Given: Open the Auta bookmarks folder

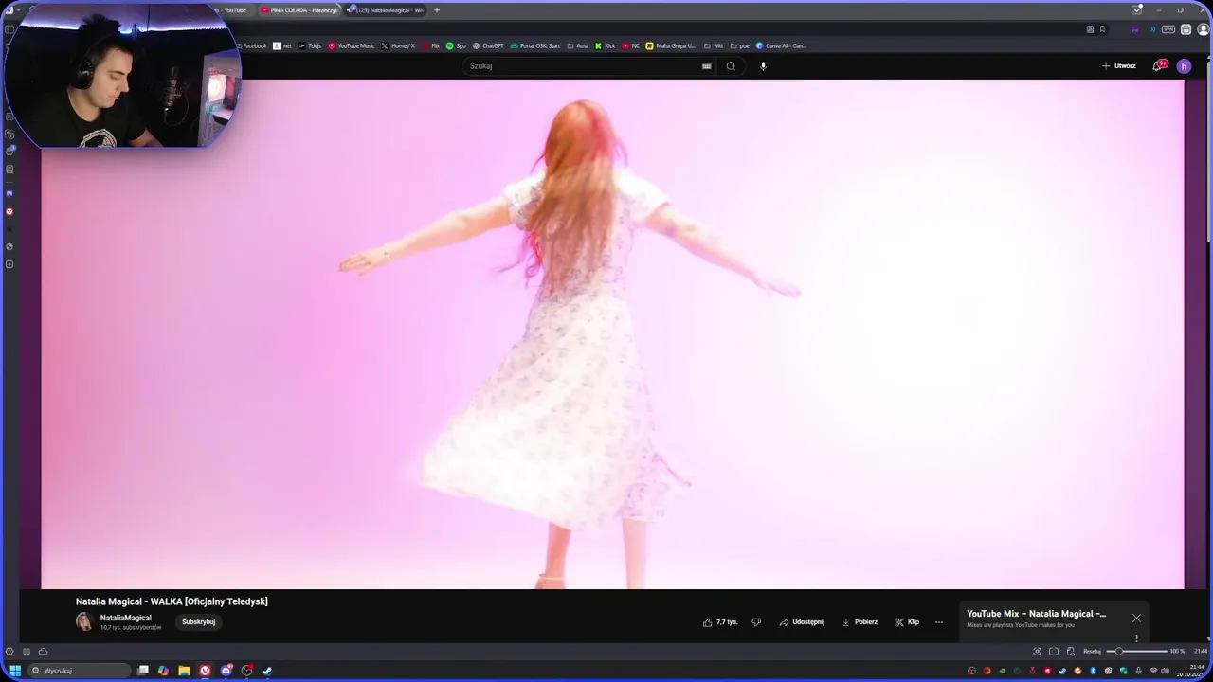Looking at the screenshot, I should click(577, 45).
